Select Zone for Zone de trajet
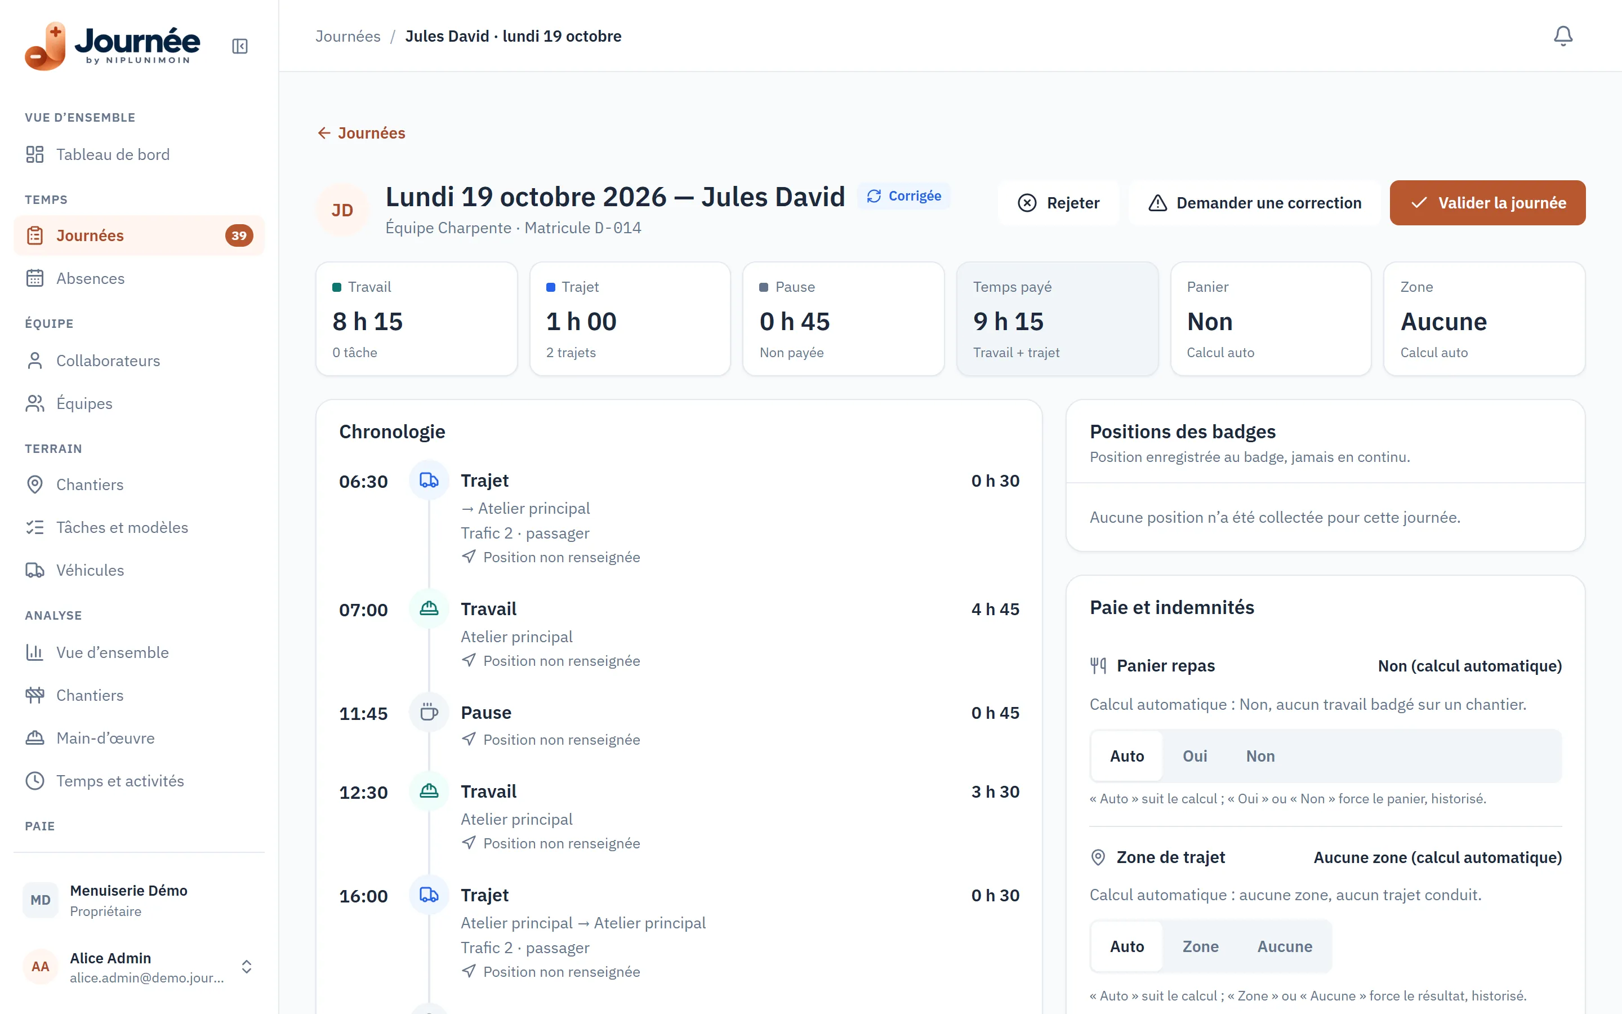Screen dimensions: 1622x1014 coord(1200,946)
